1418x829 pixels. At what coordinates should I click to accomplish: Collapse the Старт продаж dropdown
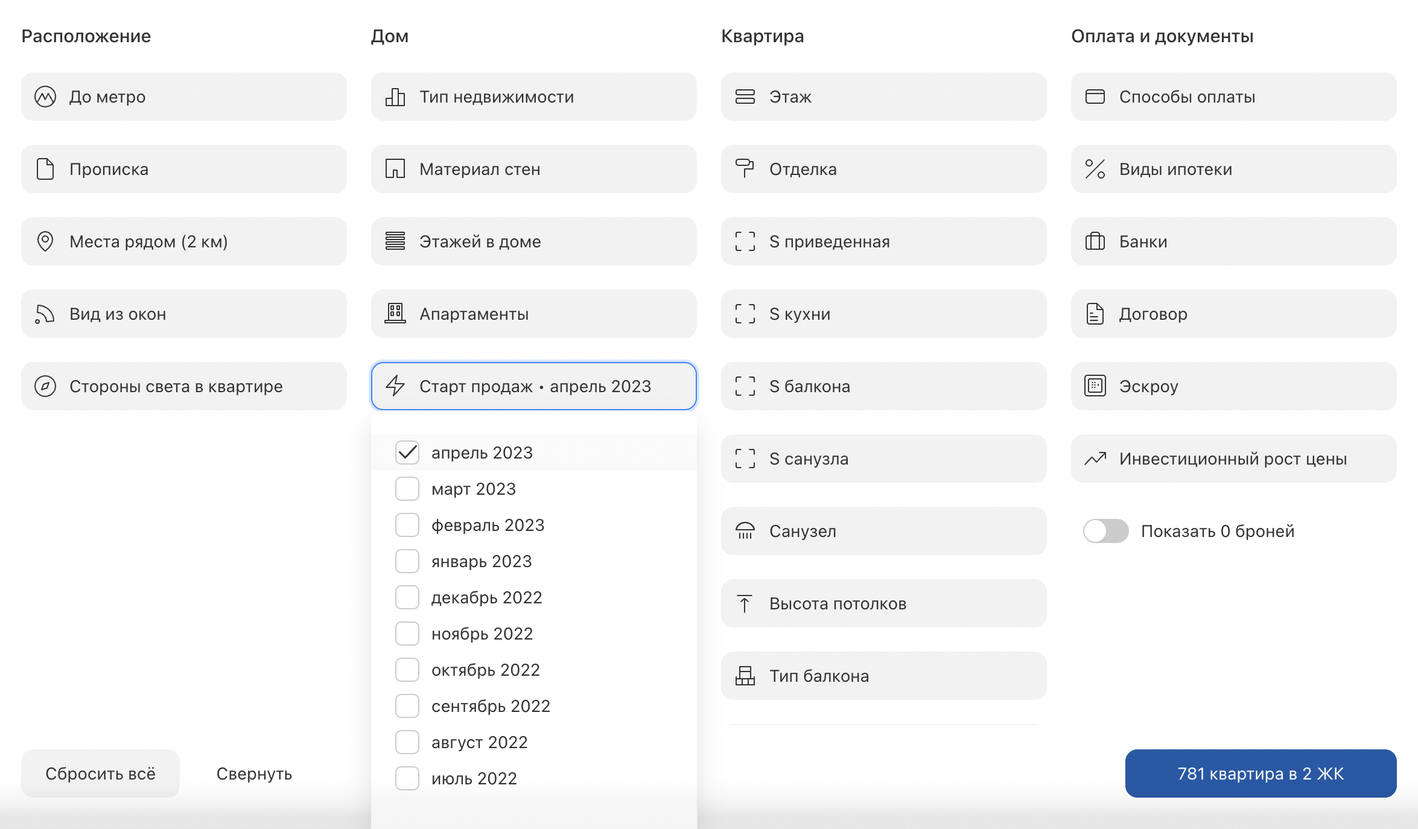(x=534, y=386)
